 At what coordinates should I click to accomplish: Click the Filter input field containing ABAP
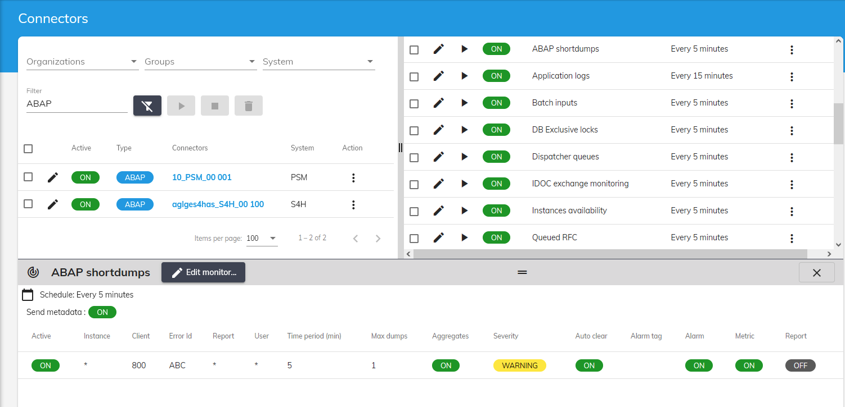[77, 104]
